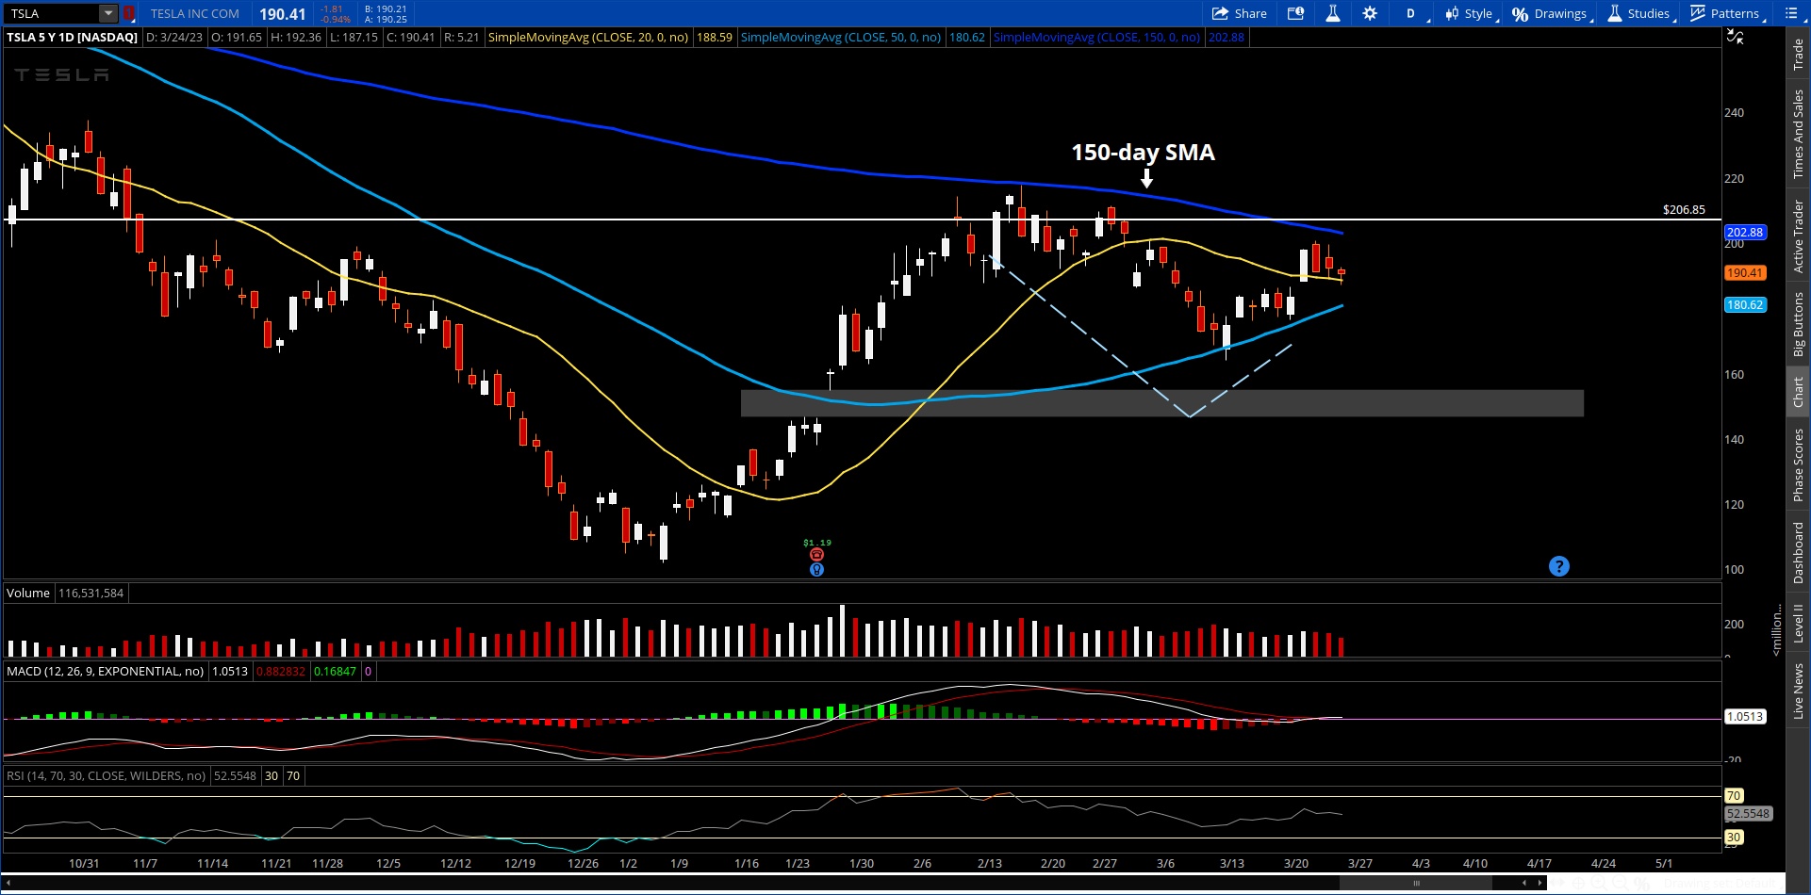Click the scroll left arrow at bar start
This screenshot has height=895, width=1811.
coord(7,883)
